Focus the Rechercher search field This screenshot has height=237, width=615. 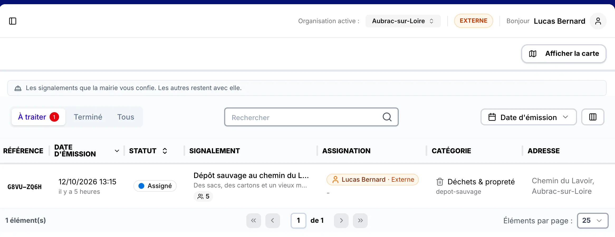coord(311,117)
